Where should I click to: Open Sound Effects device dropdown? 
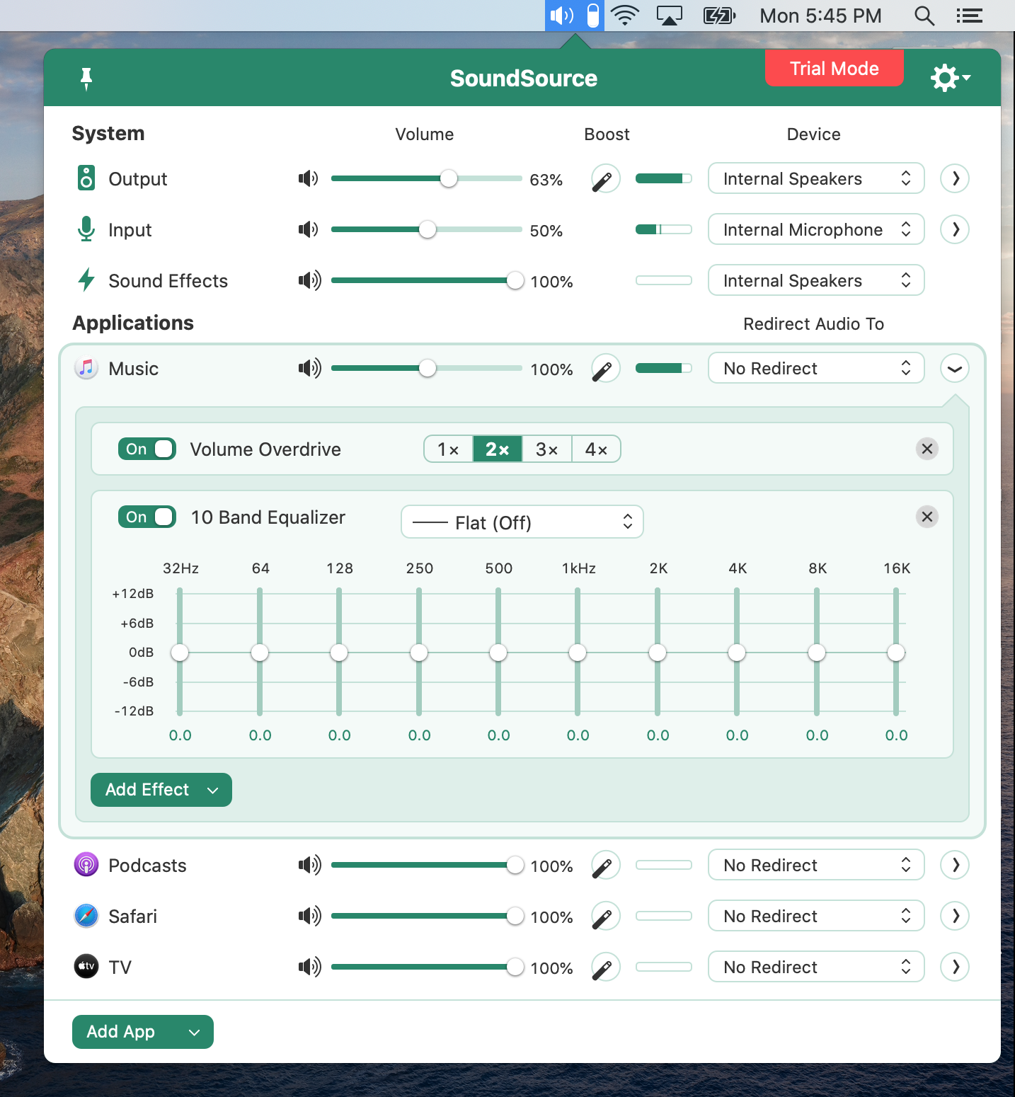pos(816,280)
